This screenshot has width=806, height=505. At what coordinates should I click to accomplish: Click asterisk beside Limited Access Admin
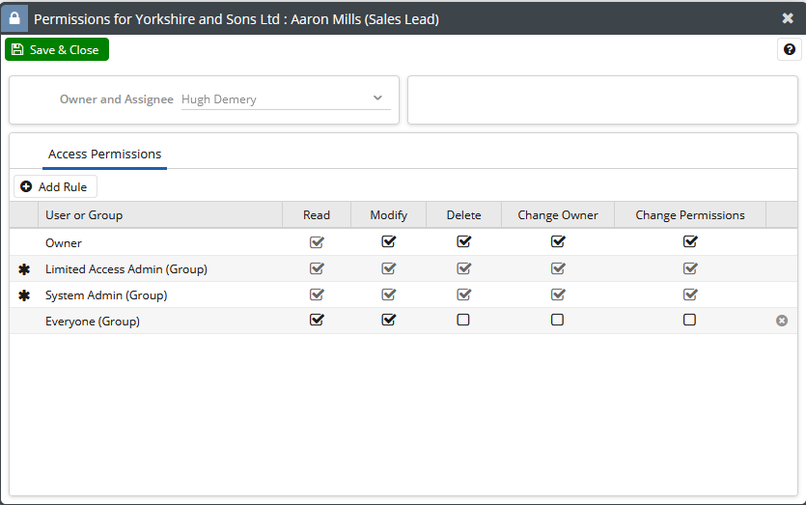tap(24, 269)
